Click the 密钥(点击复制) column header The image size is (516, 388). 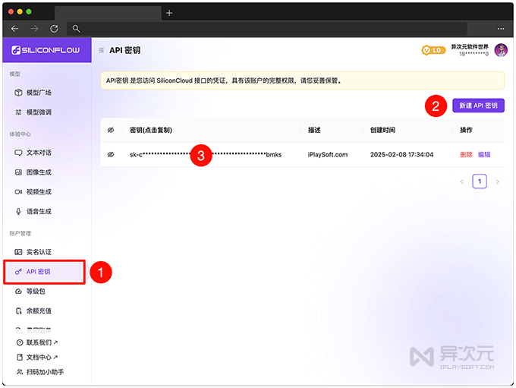151,131
